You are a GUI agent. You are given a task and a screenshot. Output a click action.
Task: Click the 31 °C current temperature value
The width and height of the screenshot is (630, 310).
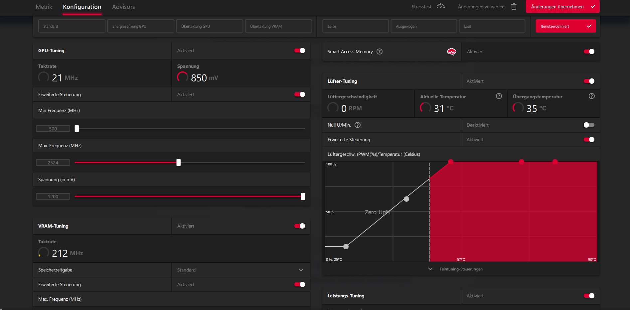(x=443, y=108)
